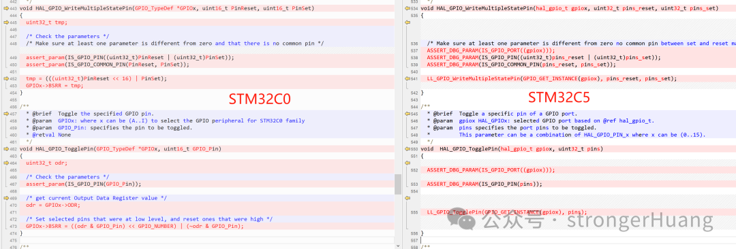This screenshot has width=736, height=249.
Task: Click the copy arrow beside left line 452
Action: click(x=5, y=78)
